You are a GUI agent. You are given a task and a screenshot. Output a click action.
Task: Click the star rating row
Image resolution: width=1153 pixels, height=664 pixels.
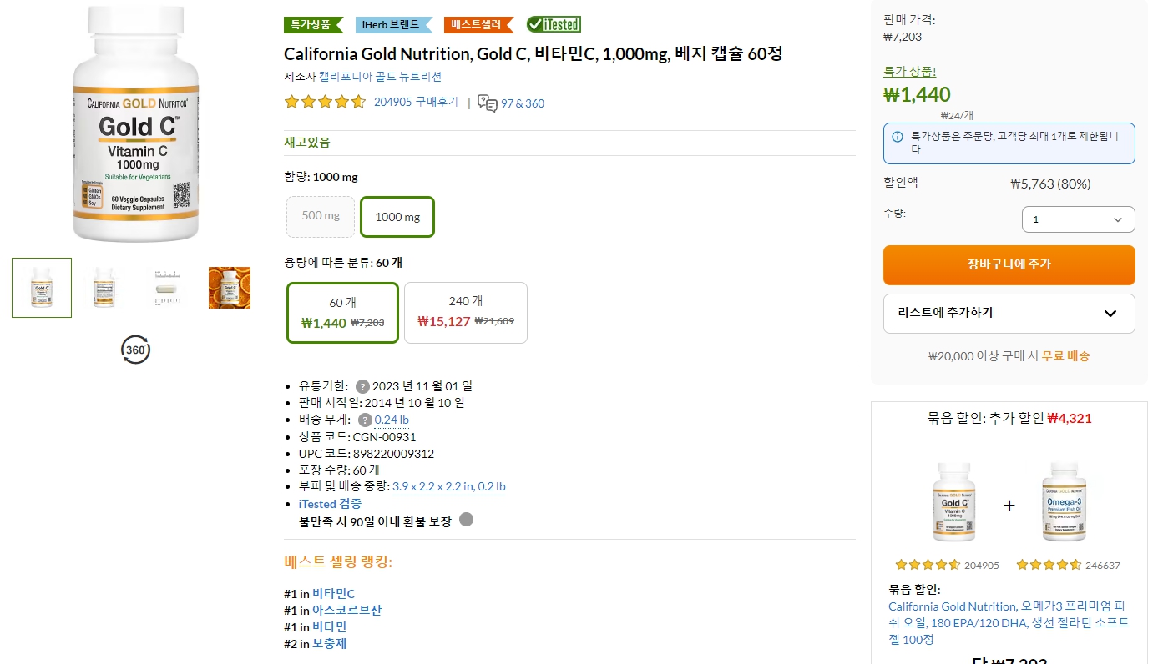(x=324, y=101)
